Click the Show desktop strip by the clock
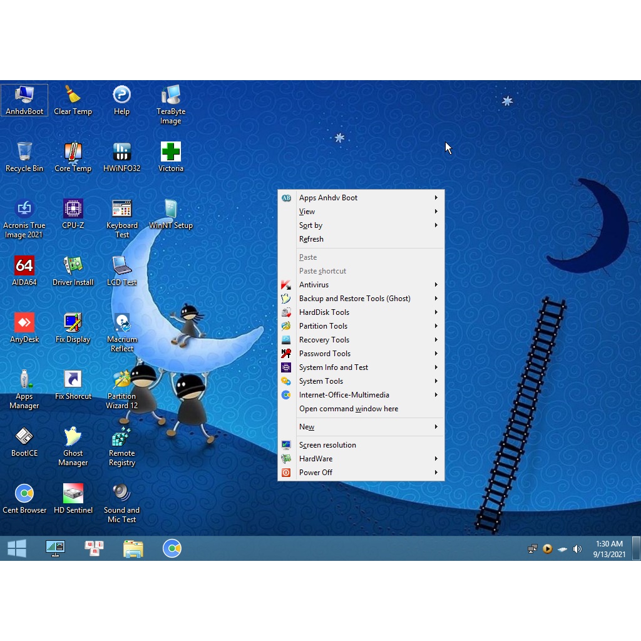 click(636, 548)
